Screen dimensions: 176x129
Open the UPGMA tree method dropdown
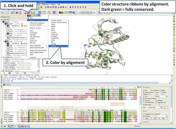[x=161, y=96]
